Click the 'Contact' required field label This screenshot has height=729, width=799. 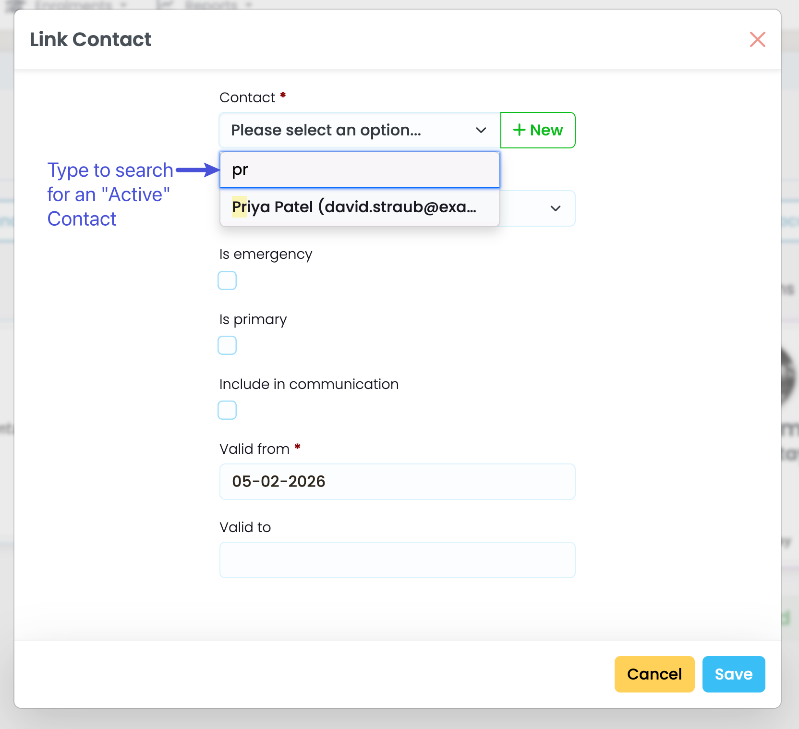[247, 97]
